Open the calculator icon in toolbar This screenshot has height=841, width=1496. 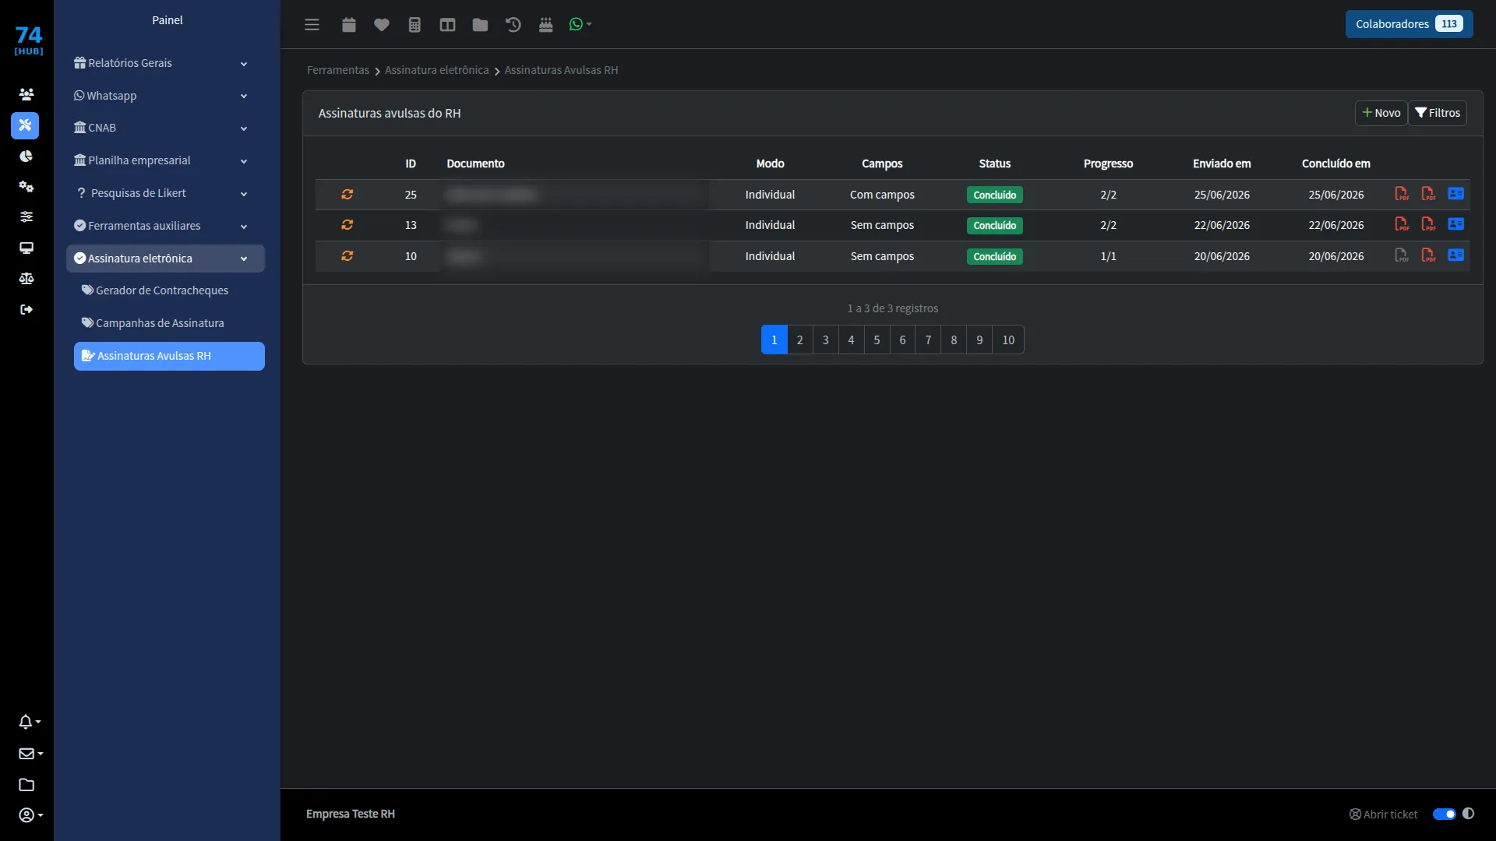click(415, 25)
